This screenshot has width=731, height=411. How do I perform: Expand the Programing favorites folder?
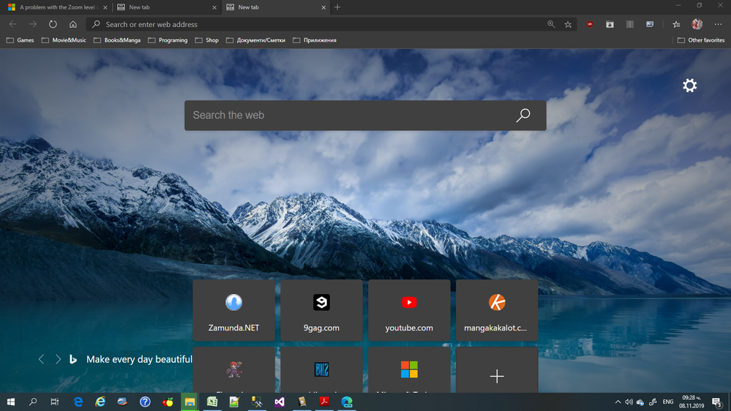click(168, 40)
